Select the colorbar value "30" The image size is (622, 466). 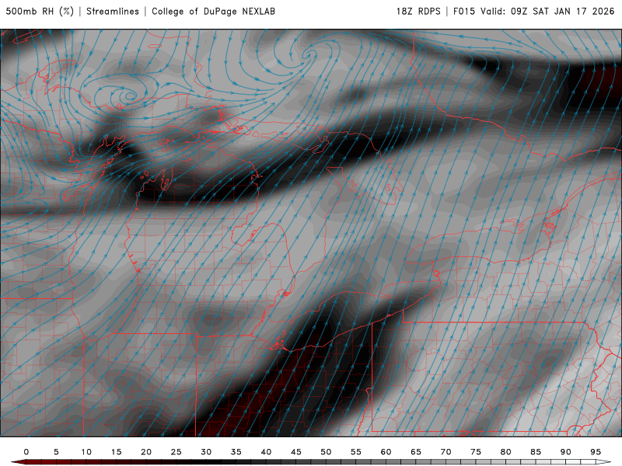(x=206, y=452)
